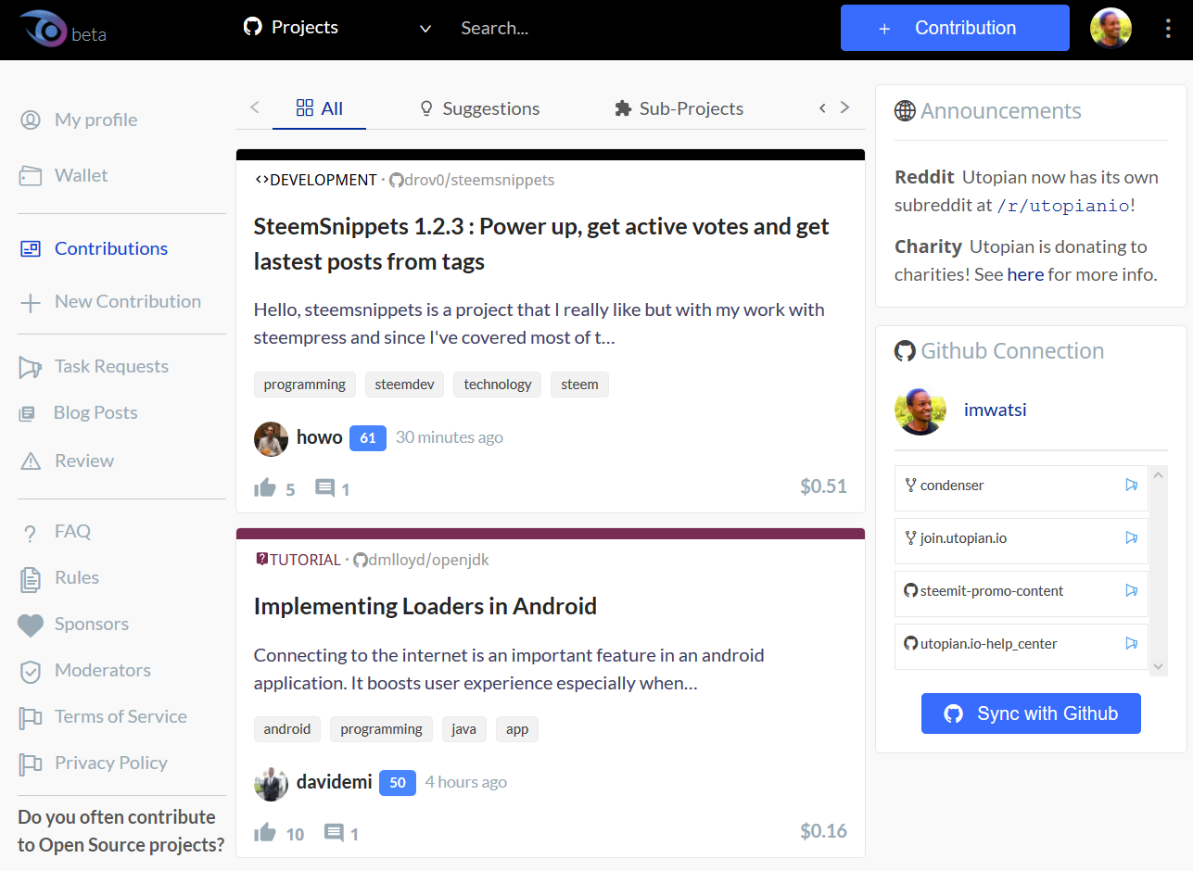
Task: Click the Wallet icon in sidebar
Action: coord(31,175)
